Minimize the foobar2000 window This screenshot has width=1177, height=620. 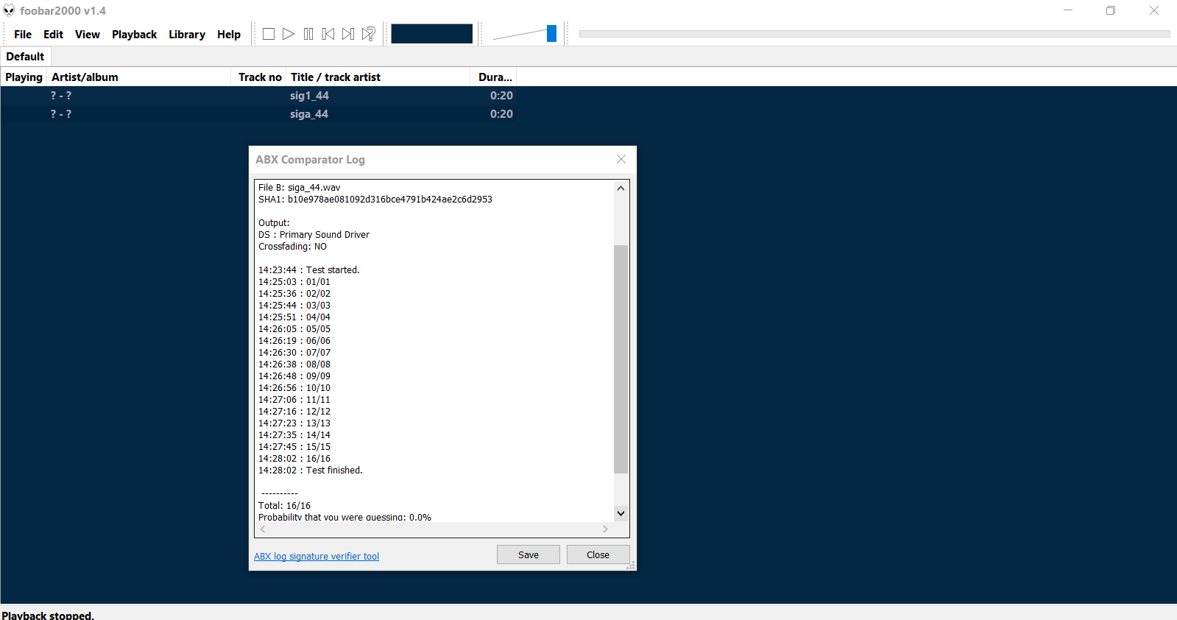1068,10
